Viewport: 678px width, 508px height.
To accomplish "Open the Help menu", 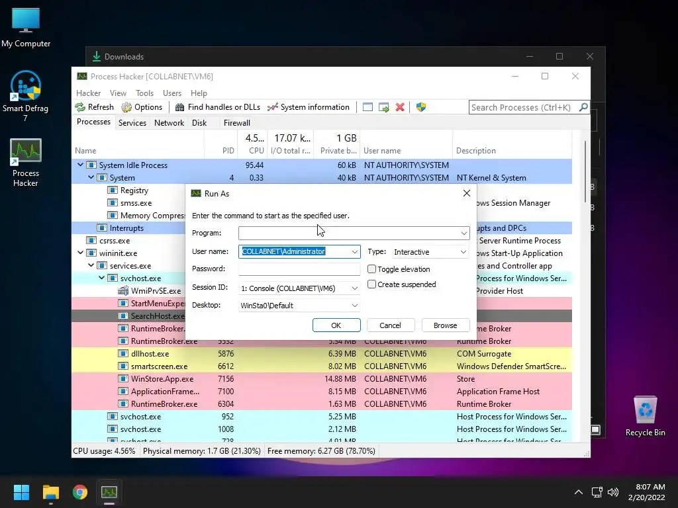I will tap(199, 93).
